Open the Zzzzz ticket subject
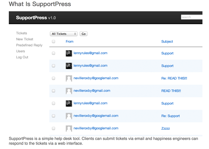This screenshot has width=209, height=149. click(166, 129)
